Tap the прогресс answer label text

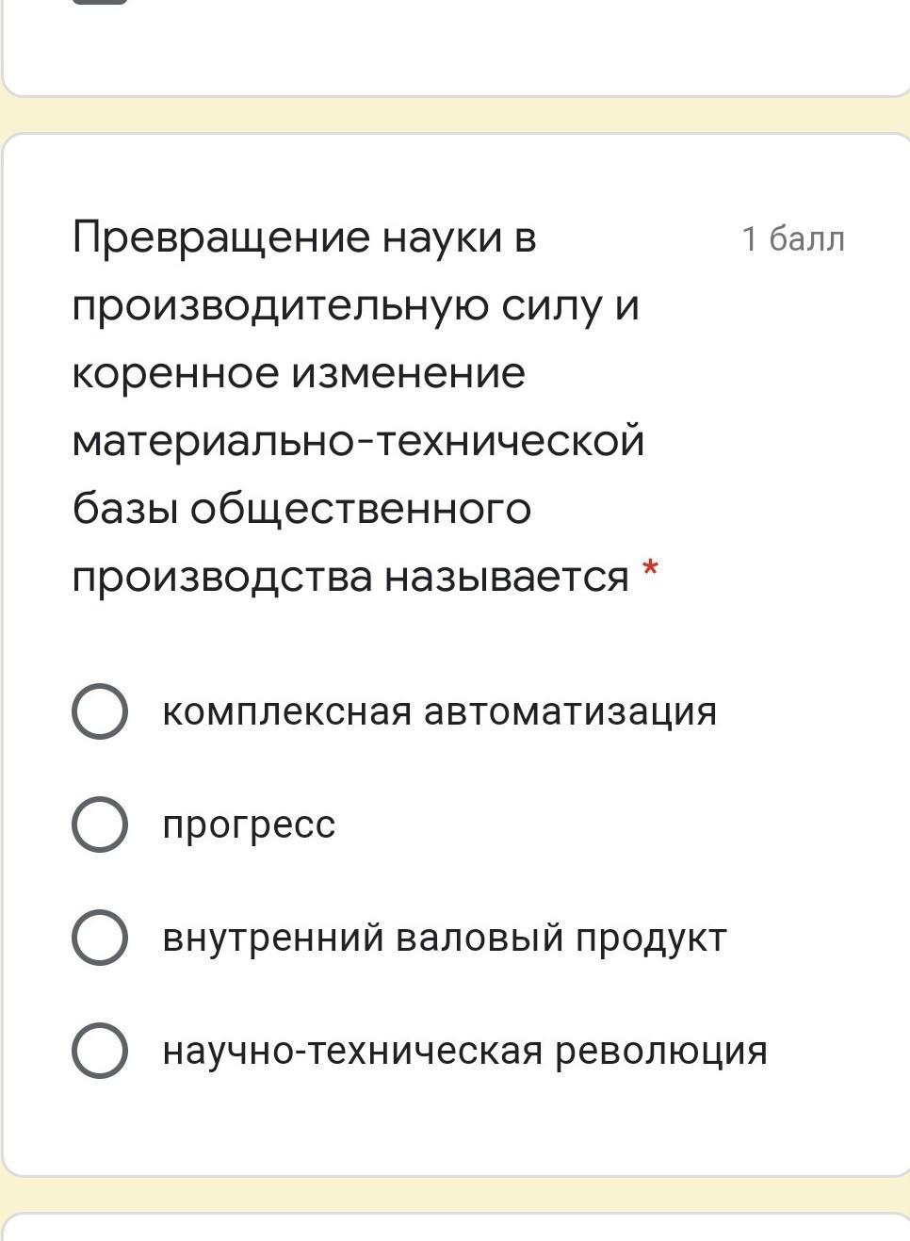pos(249,825)
